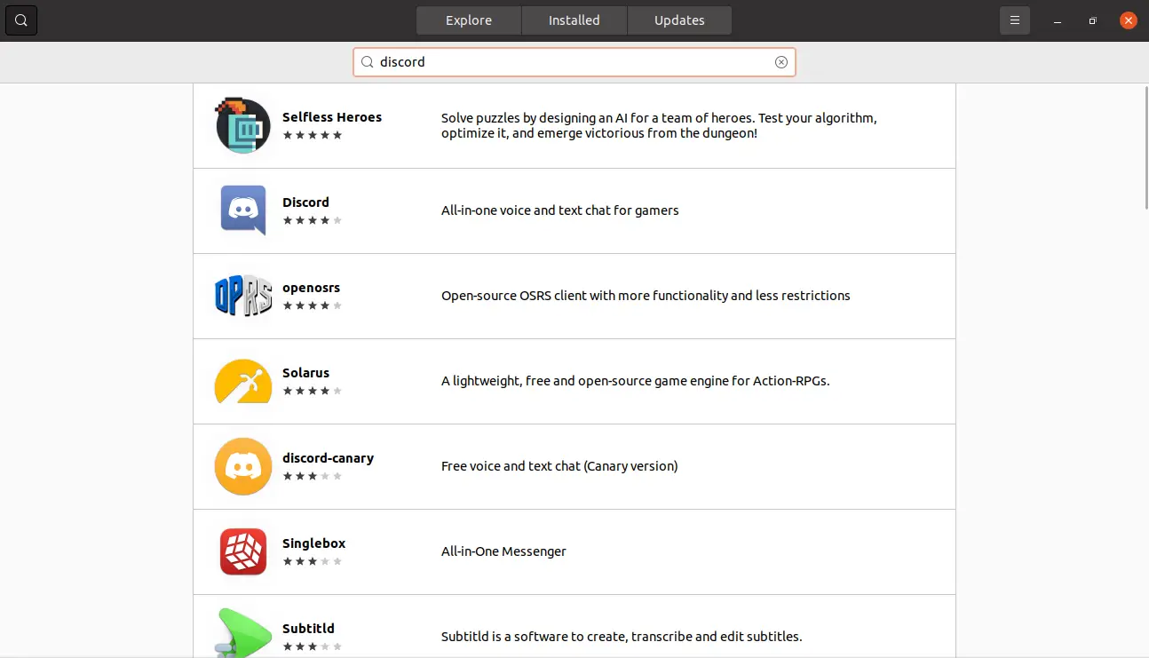This screenshot has height=658, width=1149.
Task: Switch to the Updates tab
Action: (x=679, y=20)
